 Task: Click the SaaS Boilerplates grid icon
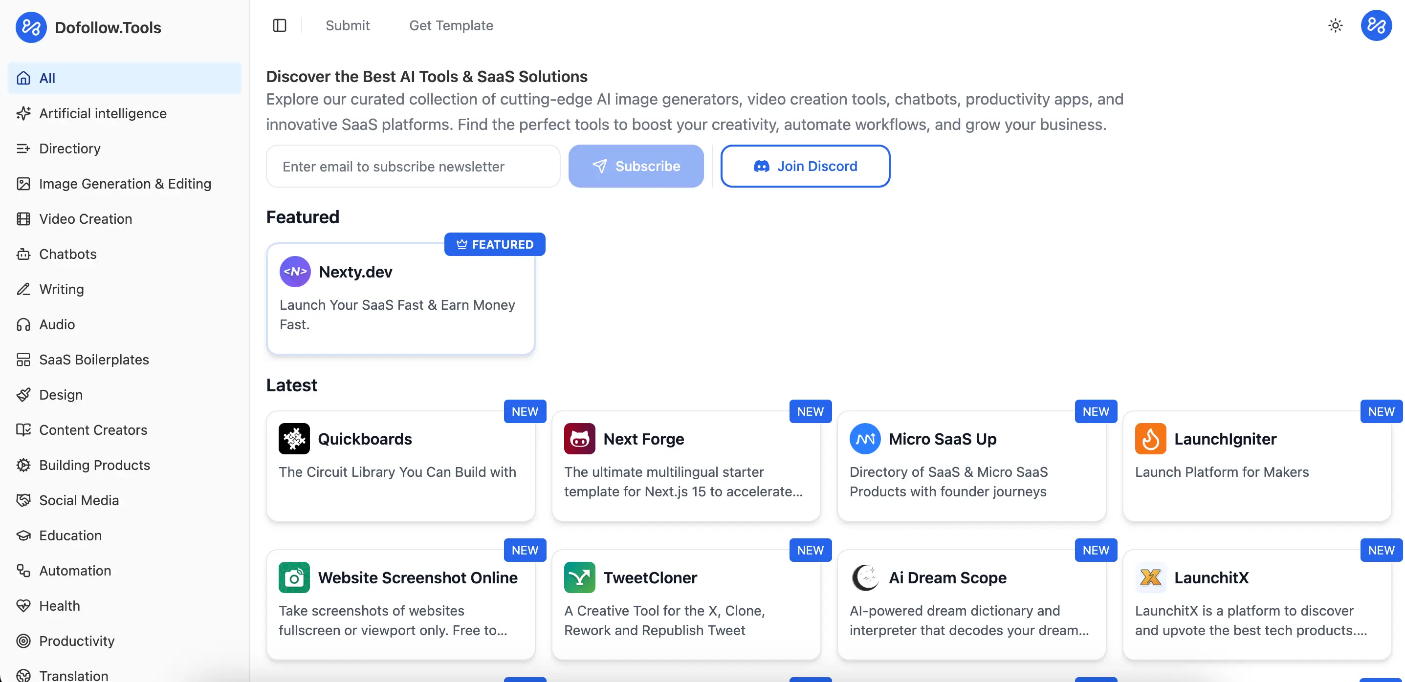[23, 359]
